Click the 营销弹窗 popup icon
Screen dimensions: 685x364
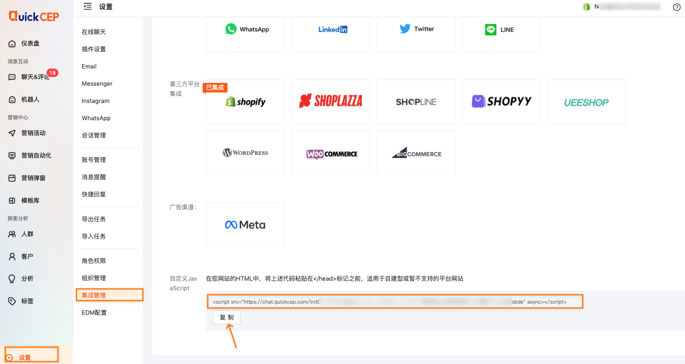pos(12,178)
